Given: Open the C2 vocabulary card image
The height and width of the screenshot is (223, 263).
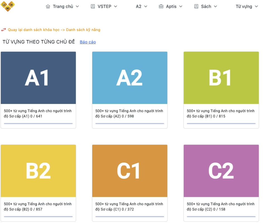Looking at the screenshot, I should pyautogui.click(x=221, y=171).
